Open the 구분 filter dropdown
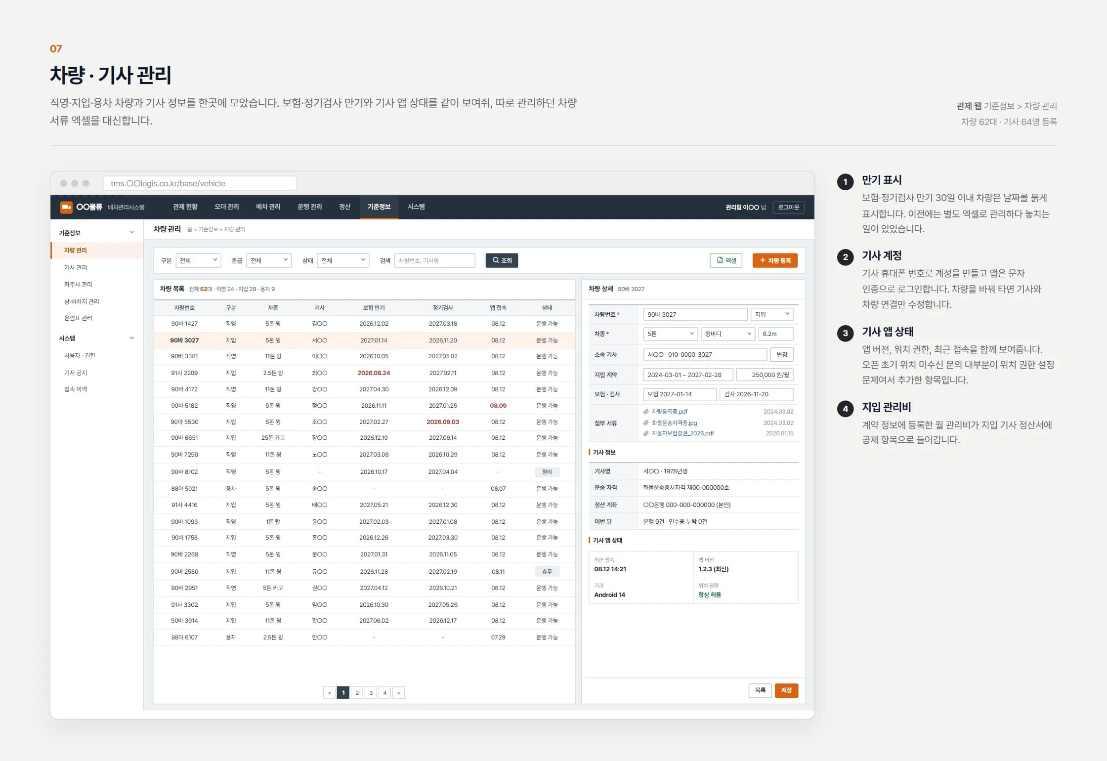Image resolution: width=1107 pixels, height=761 pixels. pos(198,260)
